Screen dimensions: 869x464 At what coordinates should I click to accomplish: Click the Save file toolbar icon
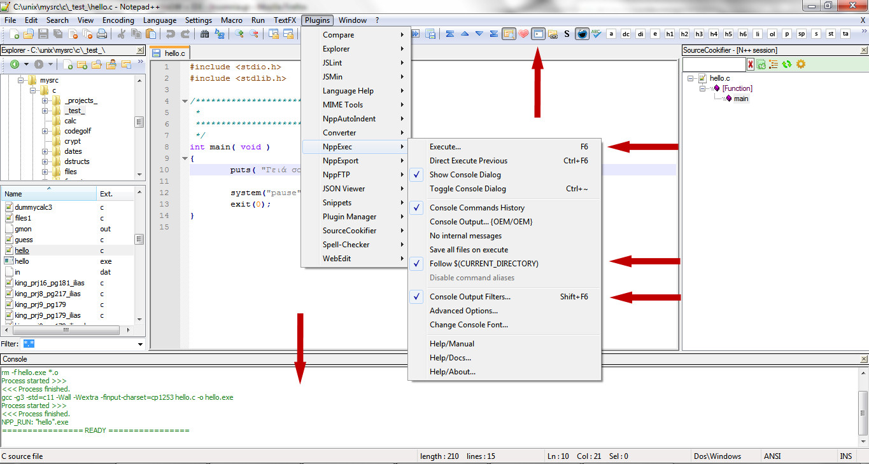[43, 34]
